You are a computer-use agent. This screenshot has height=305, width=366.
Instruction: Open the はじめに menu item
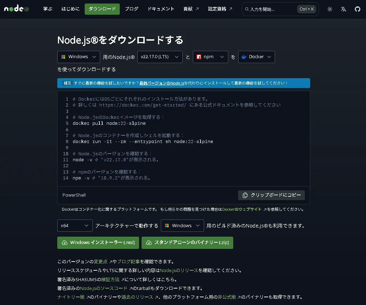point(70,9)
